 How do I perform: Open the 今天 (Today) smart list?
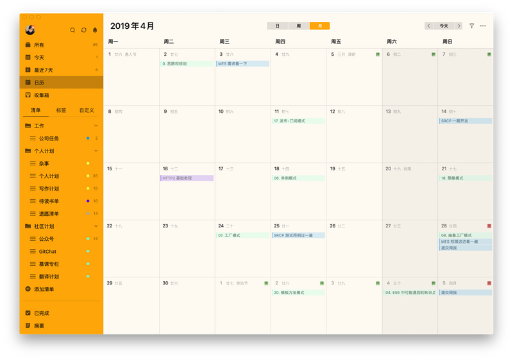coord(61,58)
